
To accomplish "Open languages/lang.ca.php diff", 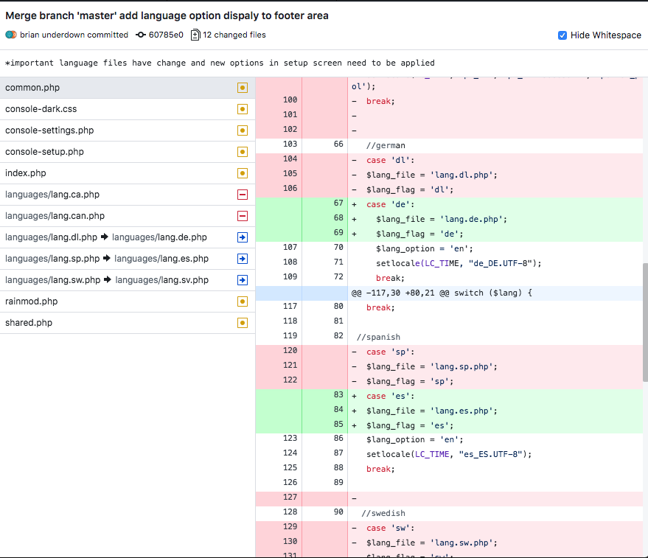I will (x=128, y=195).
